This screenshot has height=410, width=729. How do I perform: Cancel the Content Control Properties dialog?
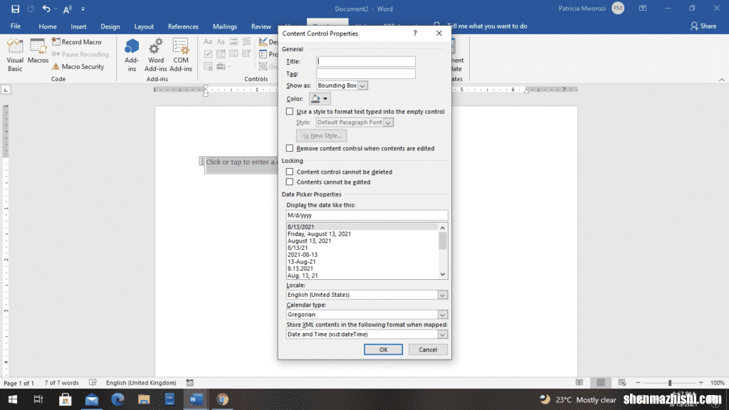pos(428,349)
